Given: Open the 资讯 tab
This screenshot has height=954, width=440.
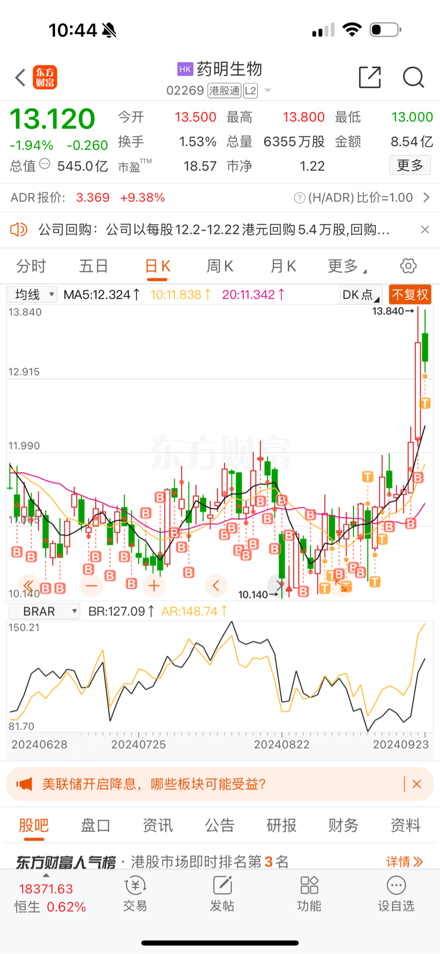Looking at the screenshot, I should point(158,825).
